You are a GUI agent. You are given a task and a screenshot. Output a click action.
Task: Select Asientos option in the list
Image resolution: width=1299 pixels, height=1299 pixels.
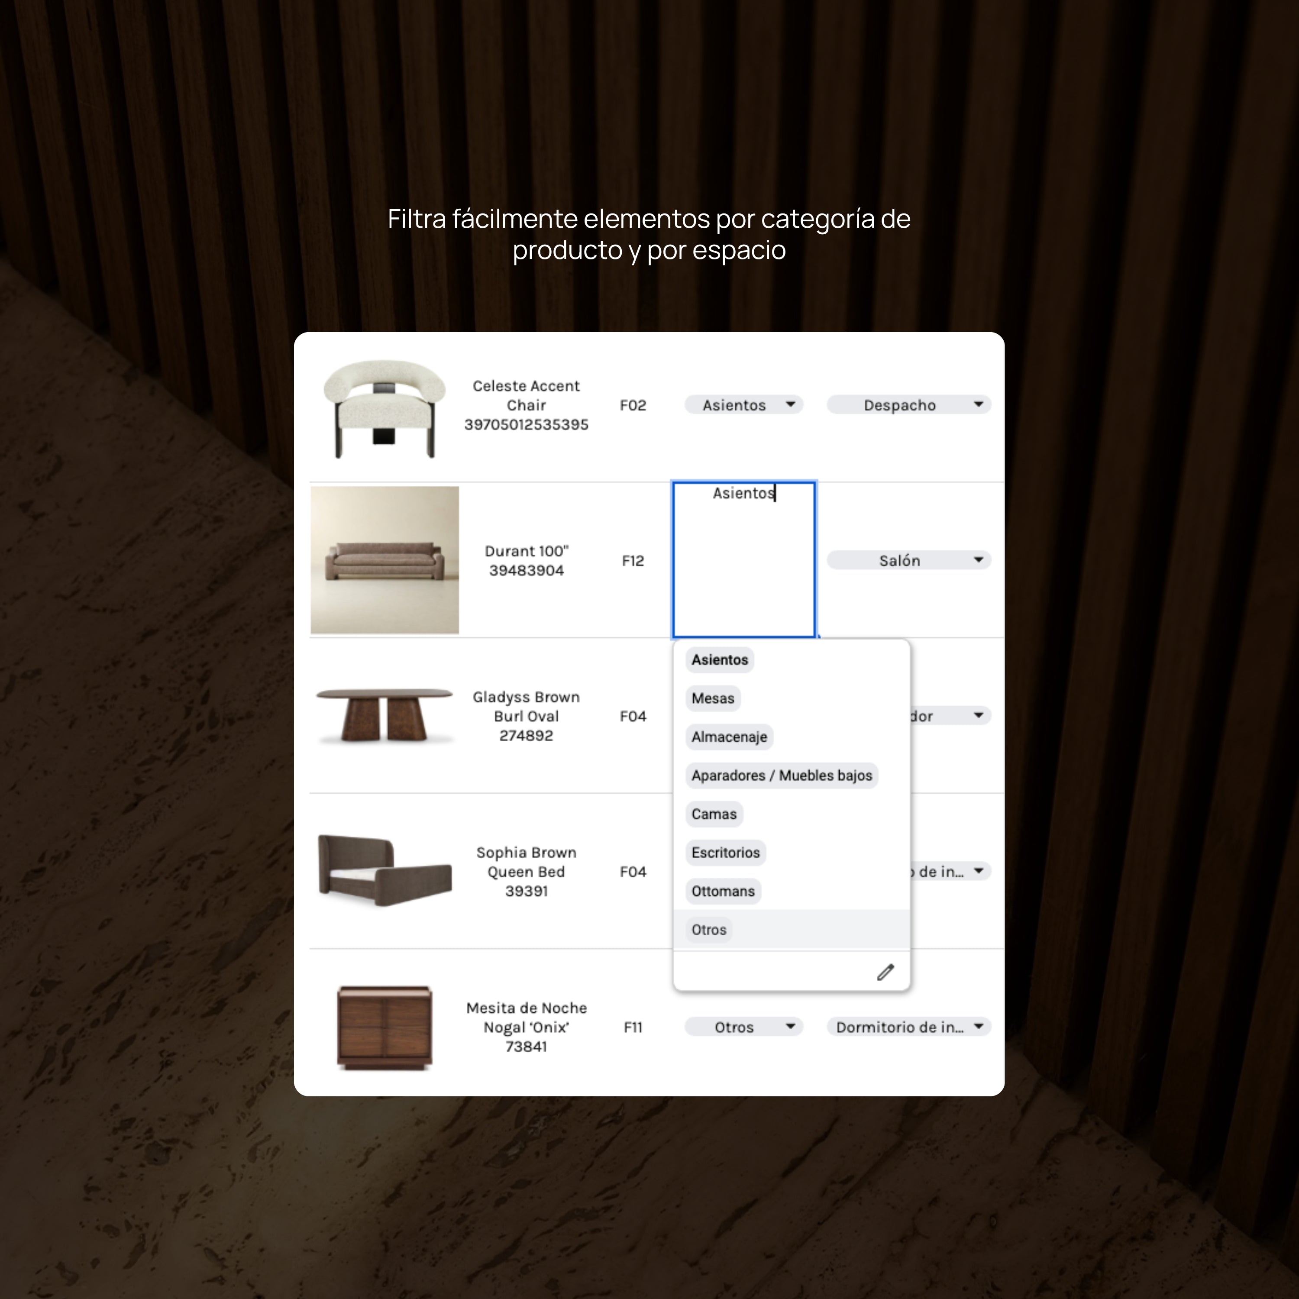[719, 659]
